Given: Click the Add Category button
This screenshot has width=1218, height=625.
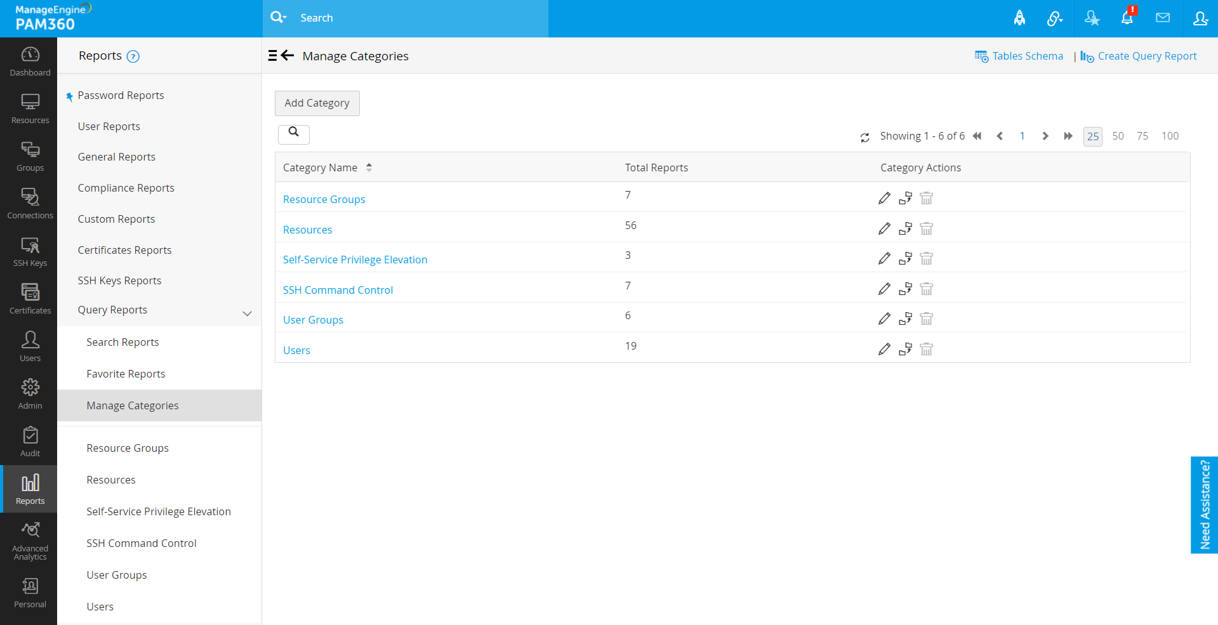Looking at the screenshot, I should click(317, 103).
